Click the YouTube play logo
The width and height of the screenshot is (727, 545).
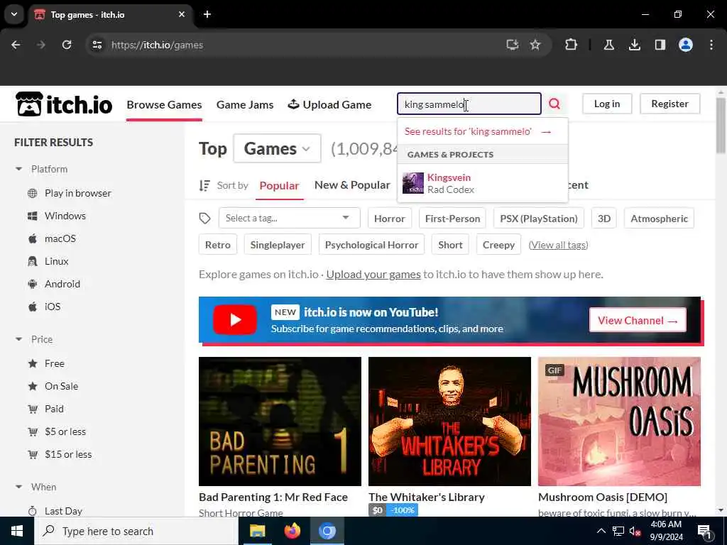click(234, 320)
